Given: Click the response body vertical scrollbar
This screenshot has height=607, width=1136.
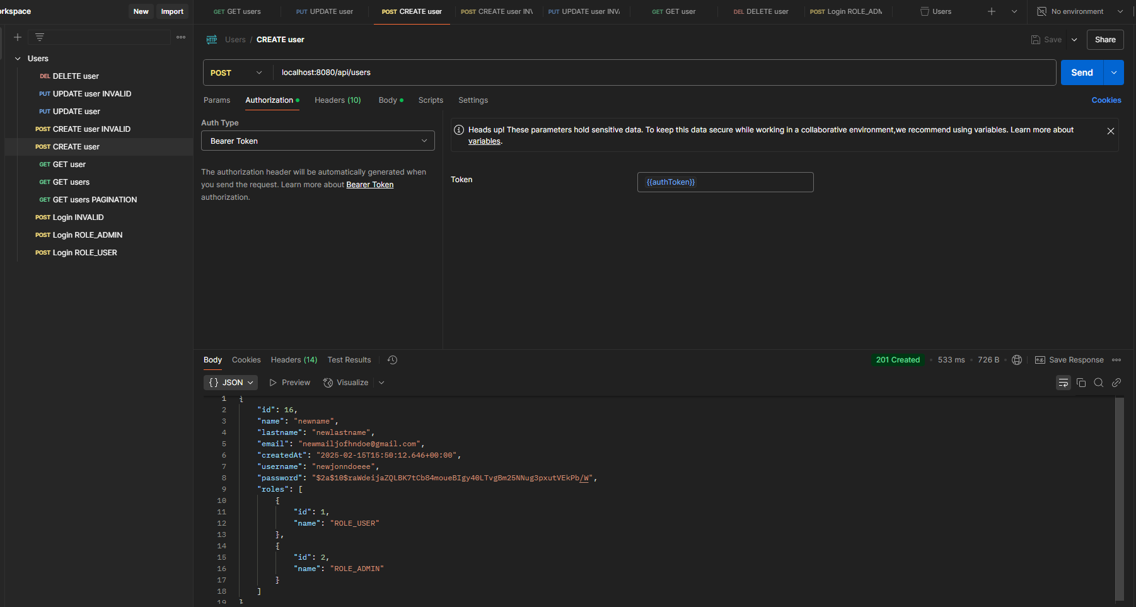Looking at the screenshot, I should pyautogui.click(x=1119, y=498).
